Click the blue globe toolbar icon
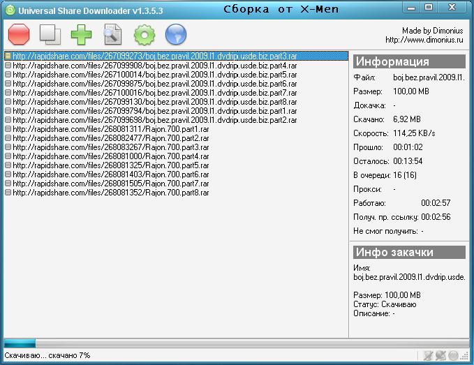This screenshot has width=474, height=365. pos(176,34)
